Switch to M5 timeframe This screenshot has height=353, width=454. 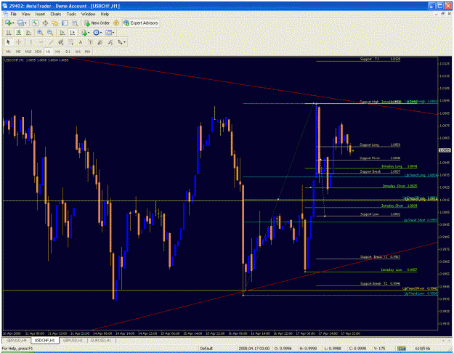[x=18, y=52]
